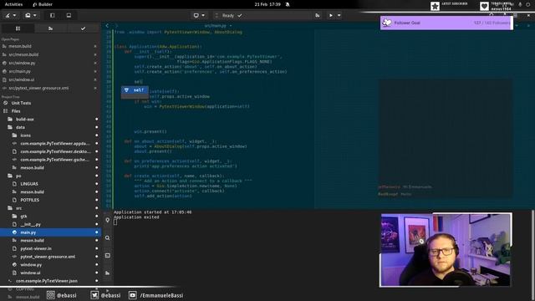Click the application output terminal area
Viewport: 535px width, 301px height.
point(246,247)
